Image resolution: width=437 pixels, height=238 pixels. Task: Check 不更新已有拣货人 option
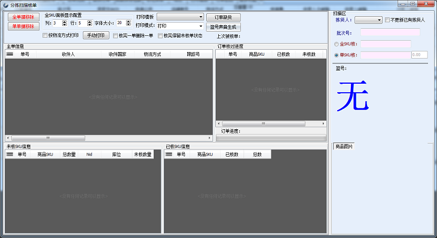click(387, 20)
